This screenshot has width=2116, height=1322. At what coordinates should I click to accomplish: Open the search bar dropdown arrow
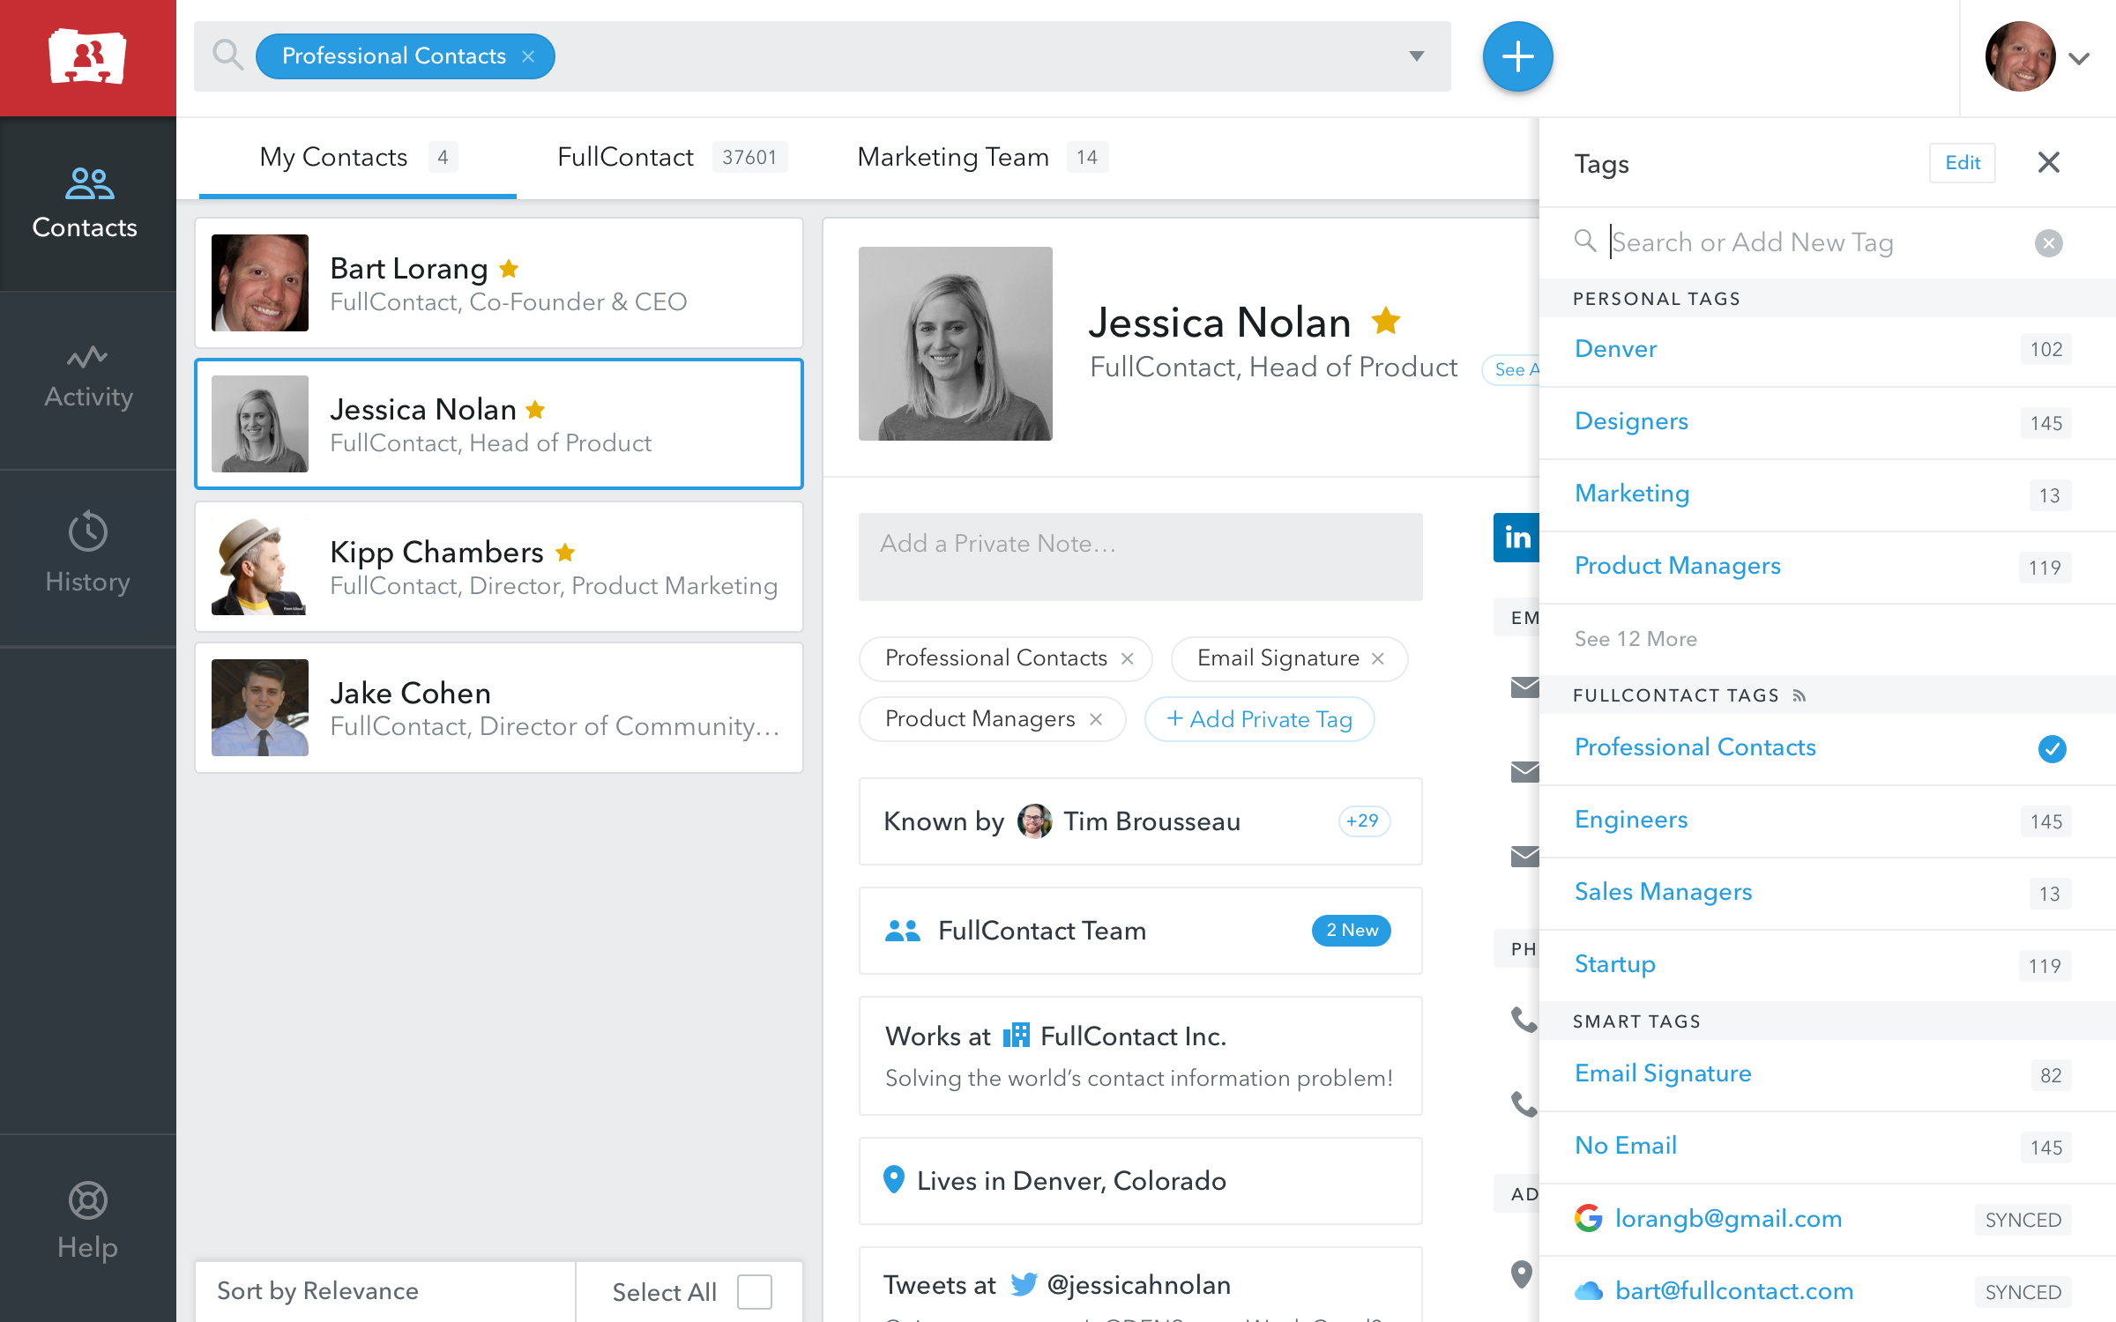1416,56
